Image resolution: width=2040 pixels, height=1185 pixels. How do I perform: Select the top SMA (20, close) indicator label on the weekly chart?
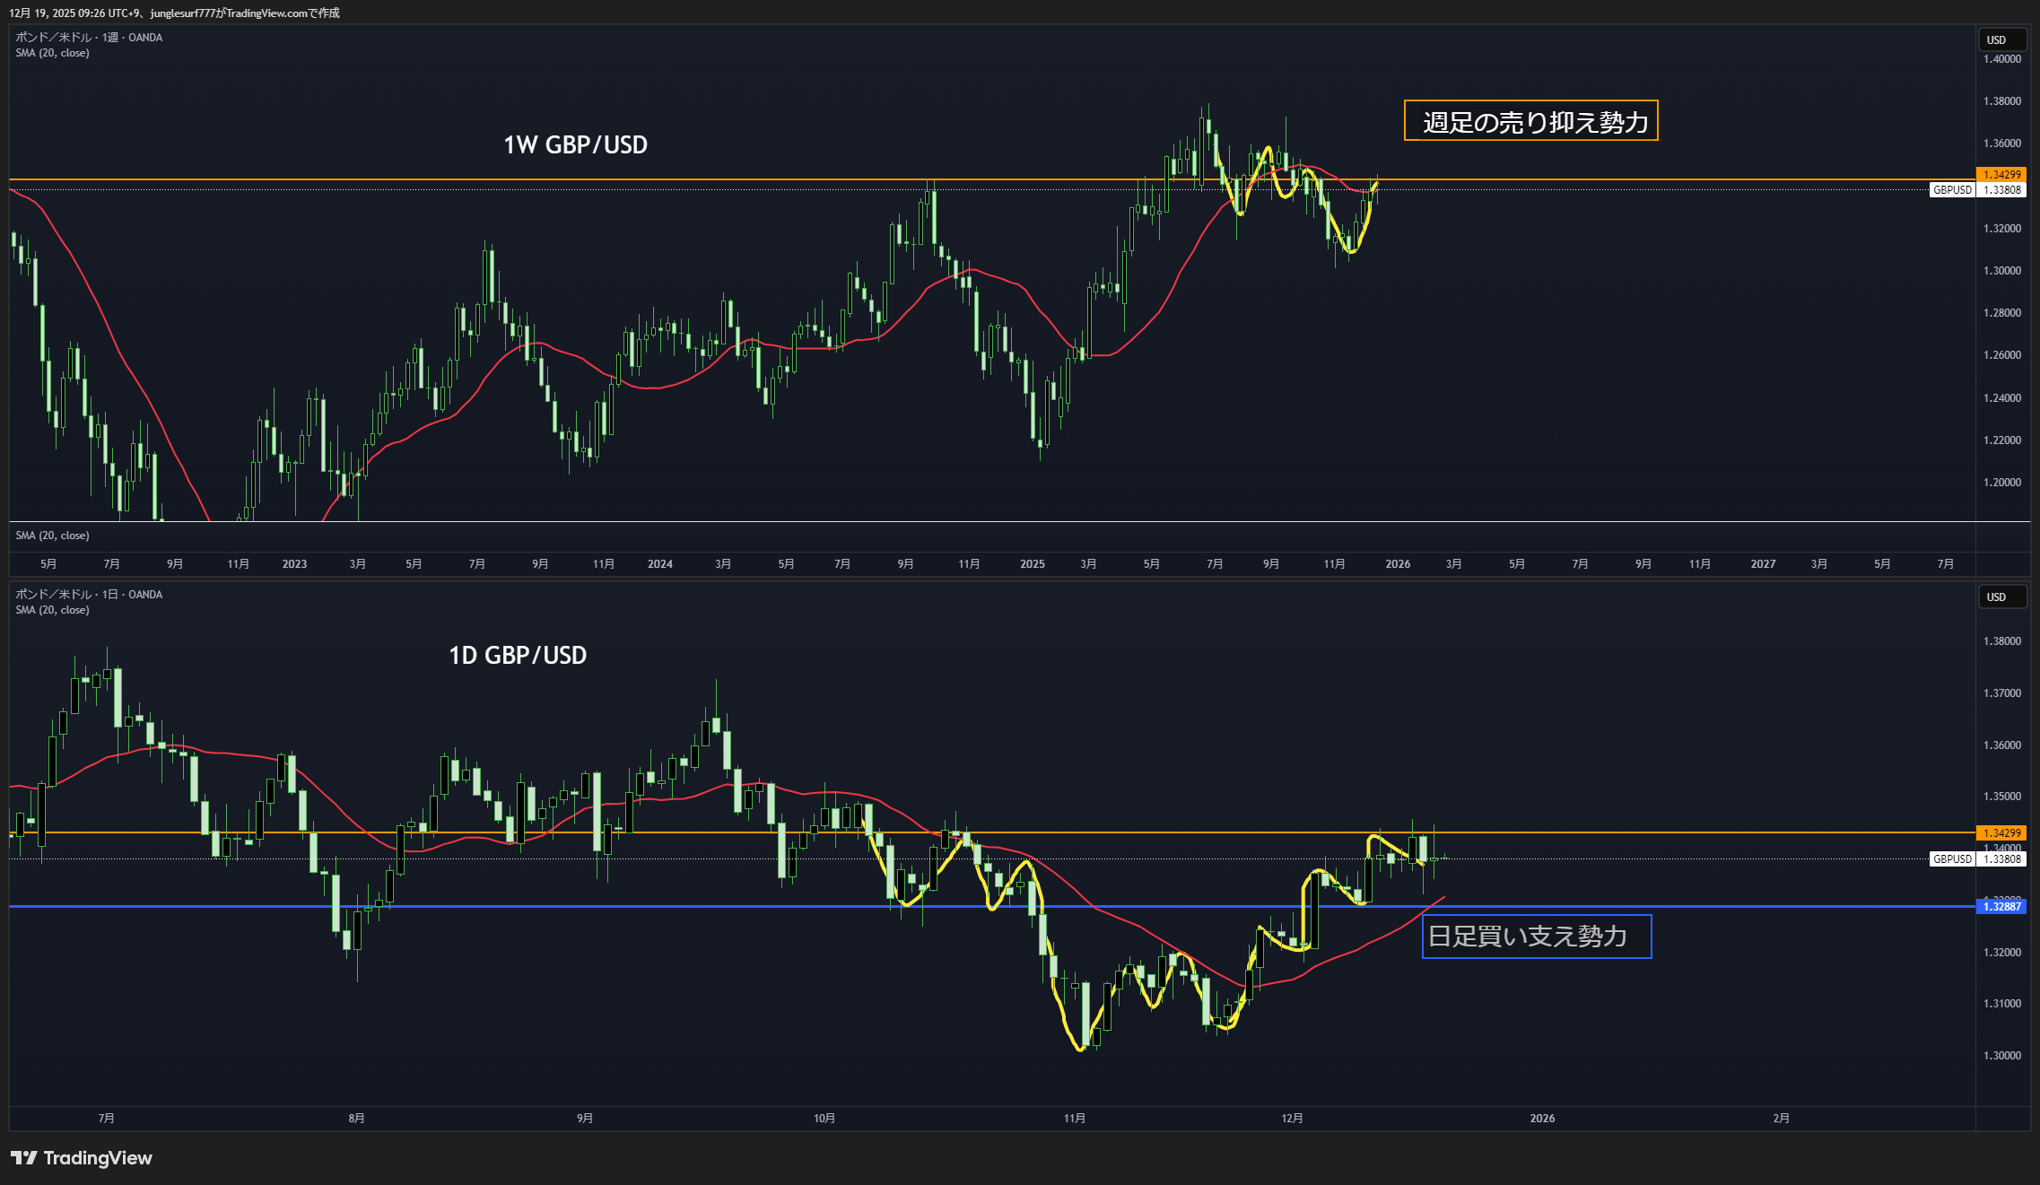[52, 53]
